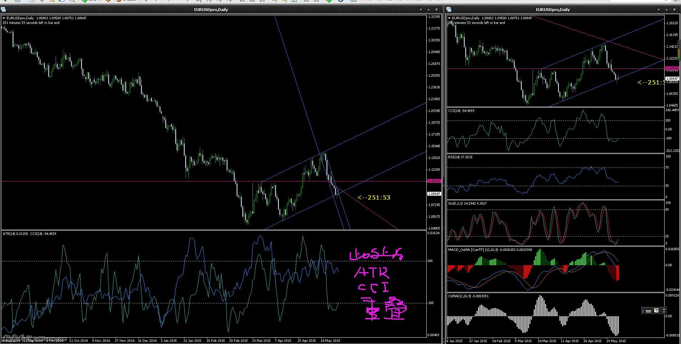
Task: Expand the triangle beside EURUSDpro,Daily in the right chart
Action: tap(449, 18)
